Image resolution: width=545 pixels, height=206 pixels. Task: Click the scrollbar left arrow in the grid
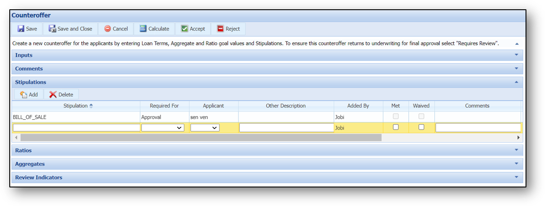(15, 137)
